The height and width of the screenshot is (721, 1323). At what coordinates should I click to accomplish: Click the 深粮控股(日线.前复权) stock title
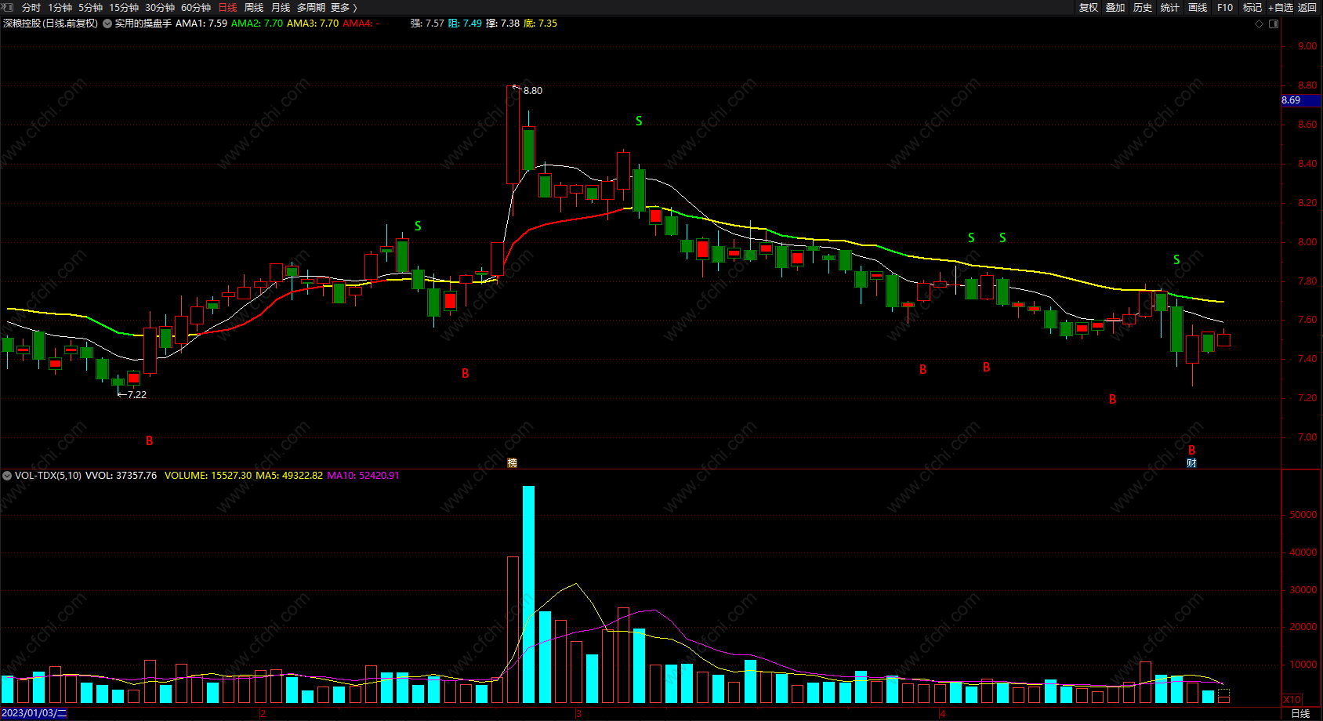[51, 24]
